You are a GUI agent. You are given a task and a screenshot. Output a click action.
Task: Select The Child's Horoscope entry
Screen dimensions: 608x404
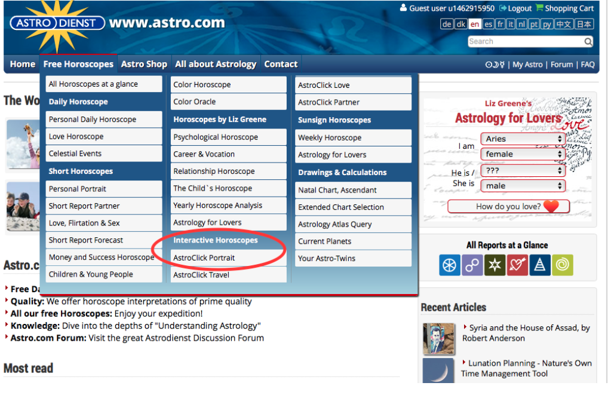pos(228,188)
